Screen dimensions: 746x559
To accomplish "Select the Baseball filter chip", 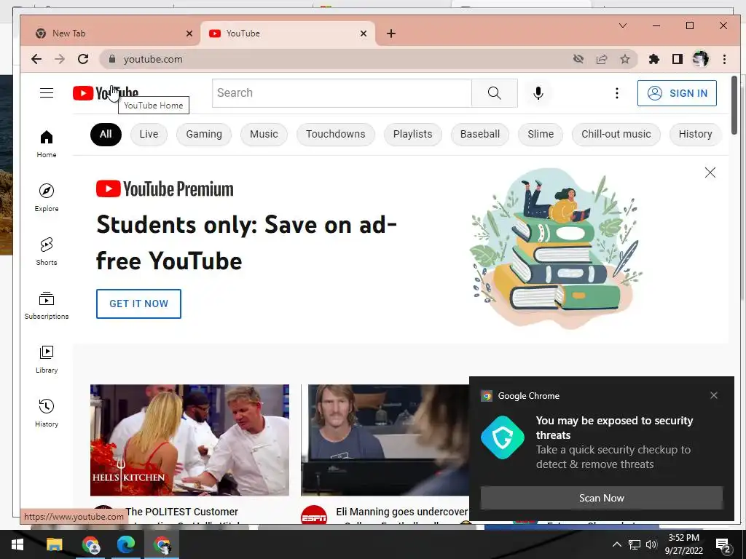I will [479, 134].
